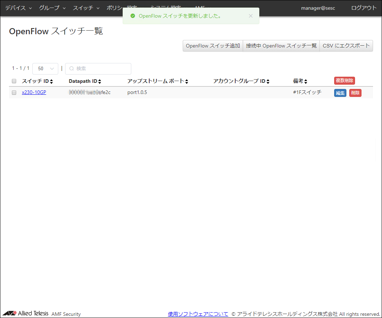The image size is (382, 318).
Task: Click デバイス menu chevron
Action: click(31, 8)
